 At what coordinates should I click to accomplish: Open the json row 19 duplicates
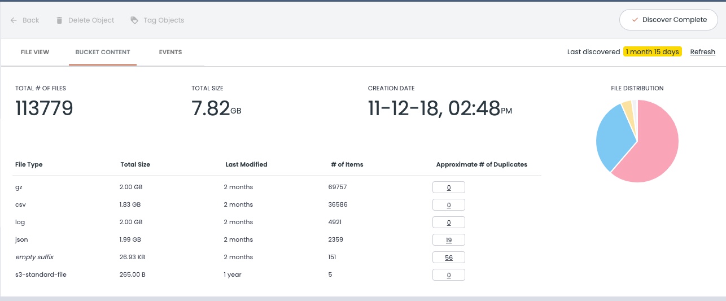(449, 239)
